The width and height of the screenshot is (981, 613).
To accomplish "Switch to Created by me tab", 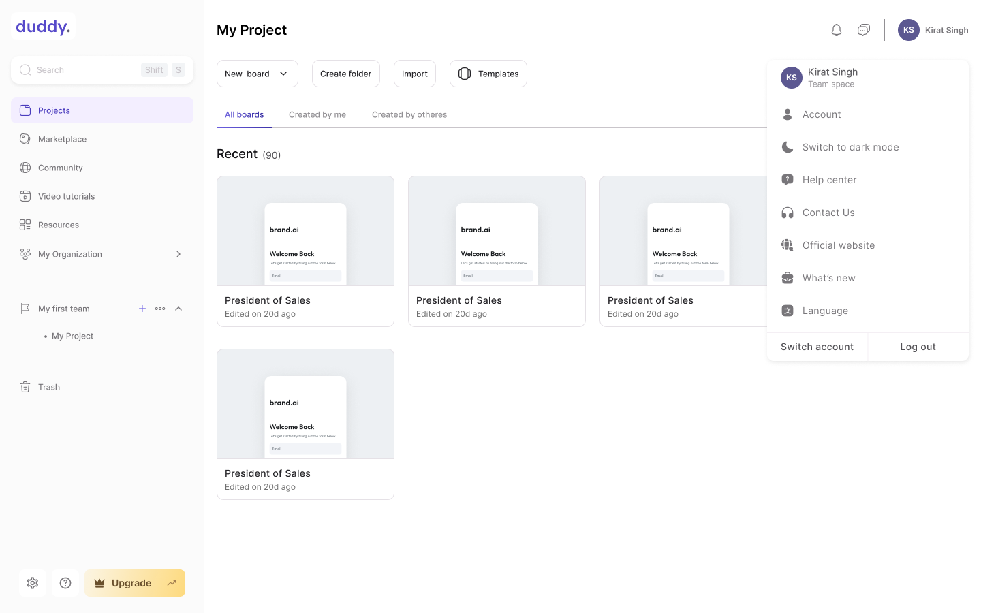I will (x=317, y=114).
